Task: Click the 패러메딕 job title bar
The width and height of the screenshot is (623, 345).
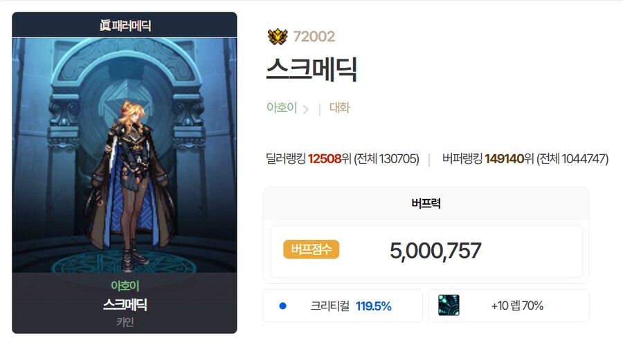Action: (125, 25)
